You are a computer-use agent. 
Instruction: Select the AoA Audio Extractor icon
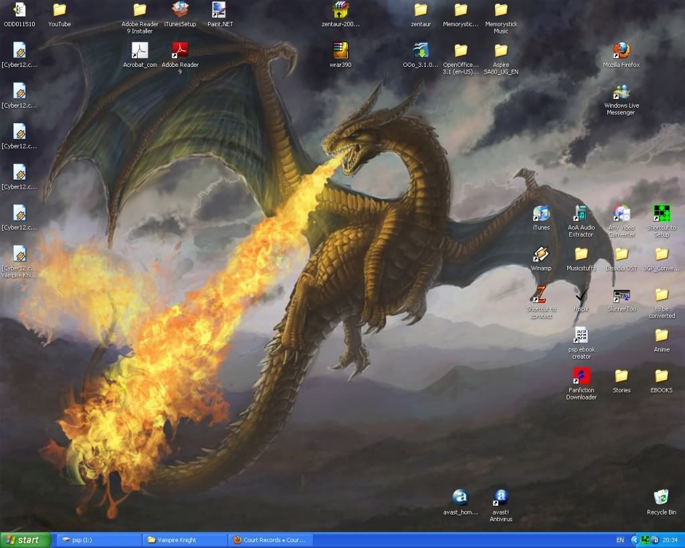pos(581,213)
